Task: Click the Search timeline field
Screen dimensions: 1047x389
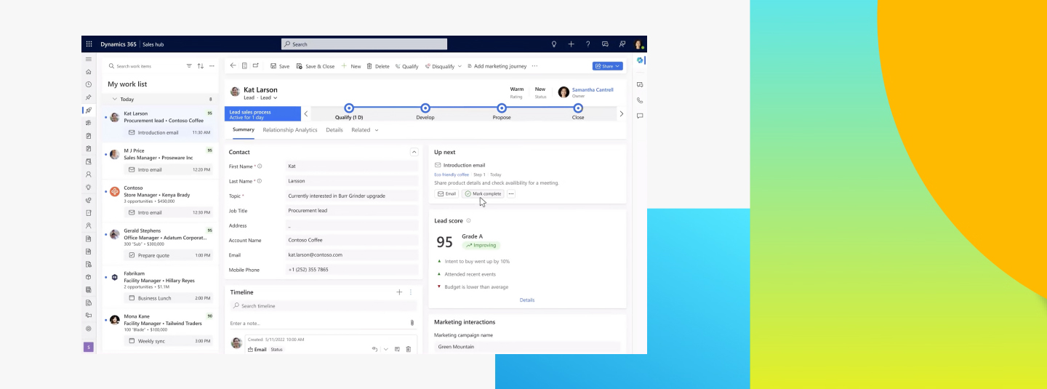Action: 324,306
